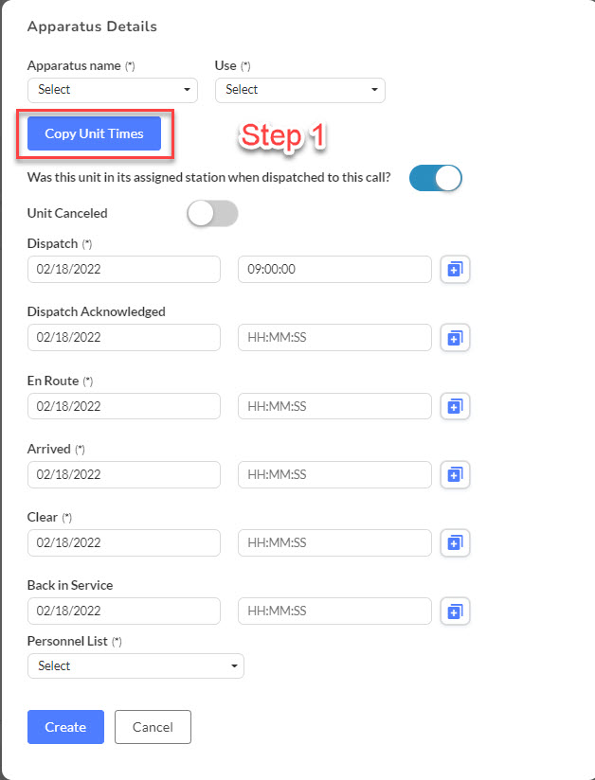Viewport: 595px width, 780px height.
Task: Click the copy icon beside Dispatch Acknowledged time
Action: tap(455, 337)
